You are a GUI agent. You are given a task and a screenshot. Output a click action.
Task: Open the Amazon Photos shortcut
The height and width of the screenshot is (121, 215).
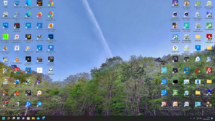(164, 70)
